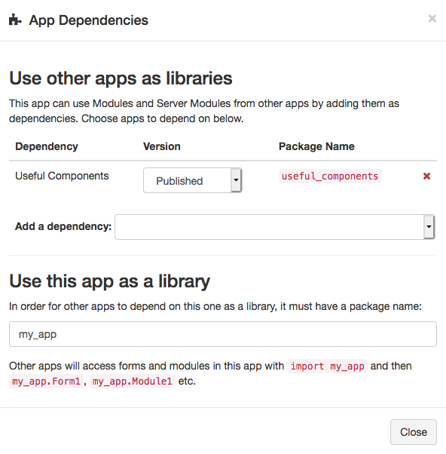The width and height of the screenshot is (446, 454).
Task: Click the my_app.Module1 code snippet
Action: point(133,382)
